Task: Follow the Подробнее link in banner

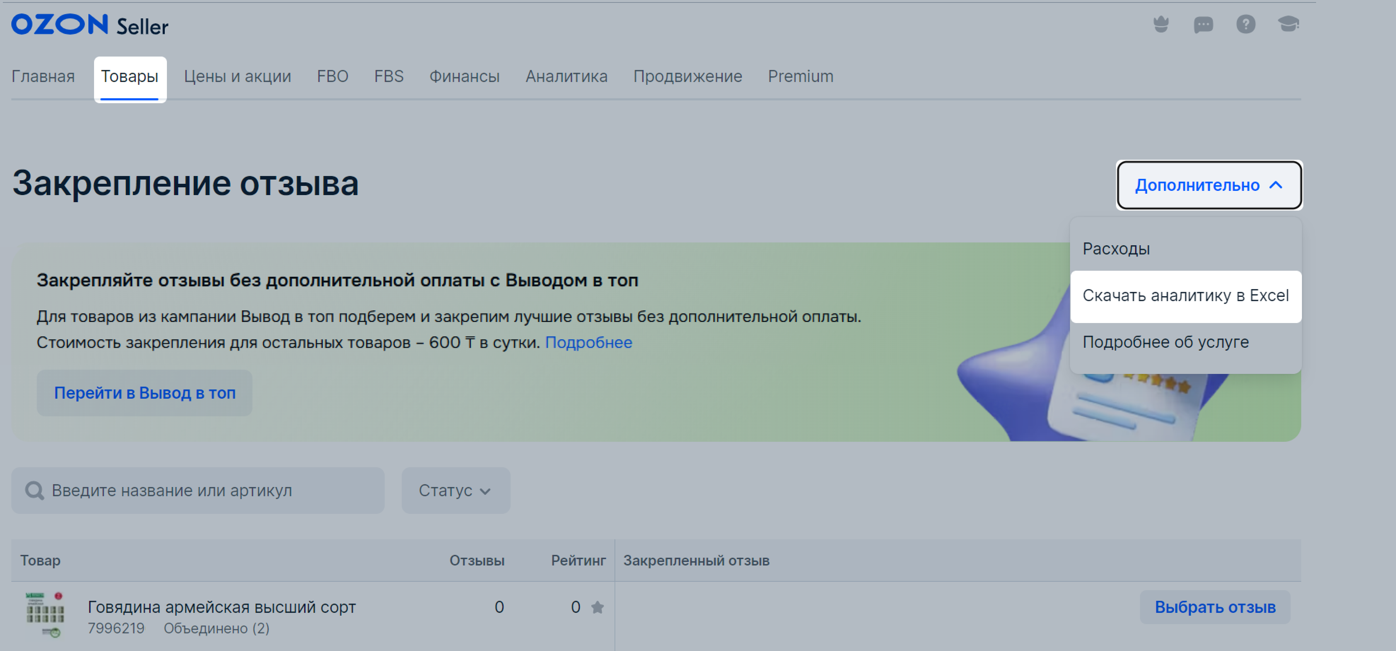Action: click(x=588, y=342)
